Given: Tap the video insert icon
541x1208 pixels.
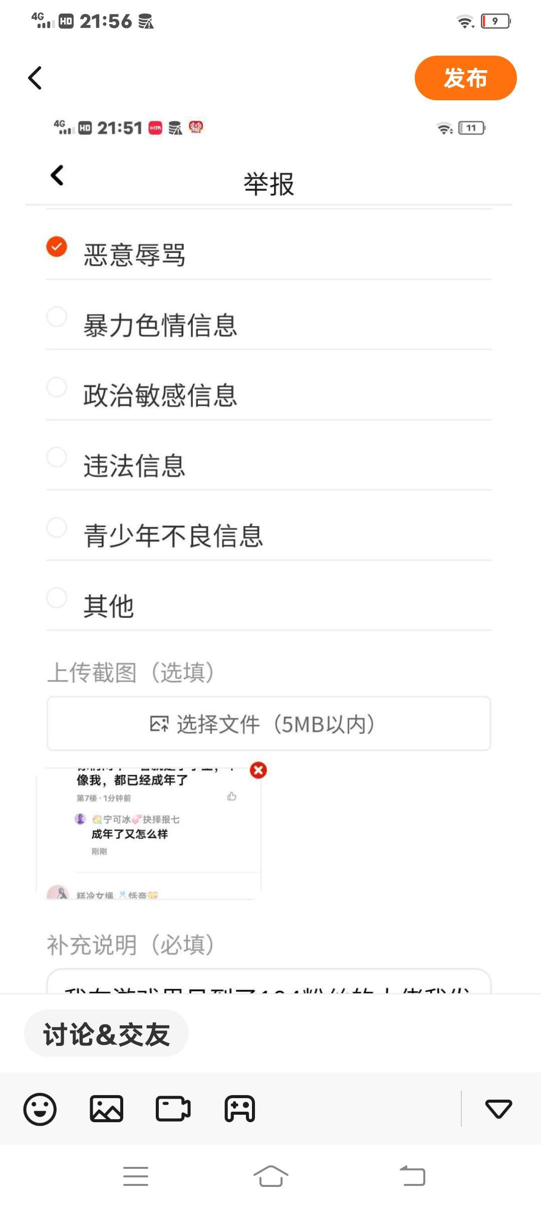Looking at the screenshot, I should click(x=173, y=1109).
